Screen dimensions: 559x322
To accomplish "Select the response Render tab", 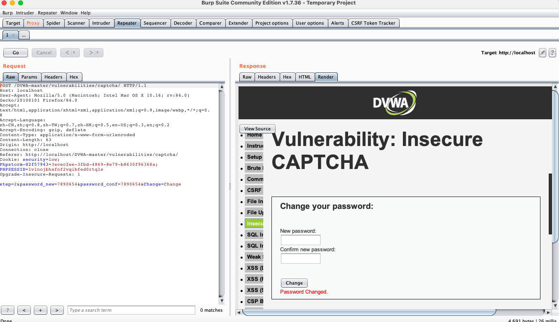I will click(x=326, y=77).
